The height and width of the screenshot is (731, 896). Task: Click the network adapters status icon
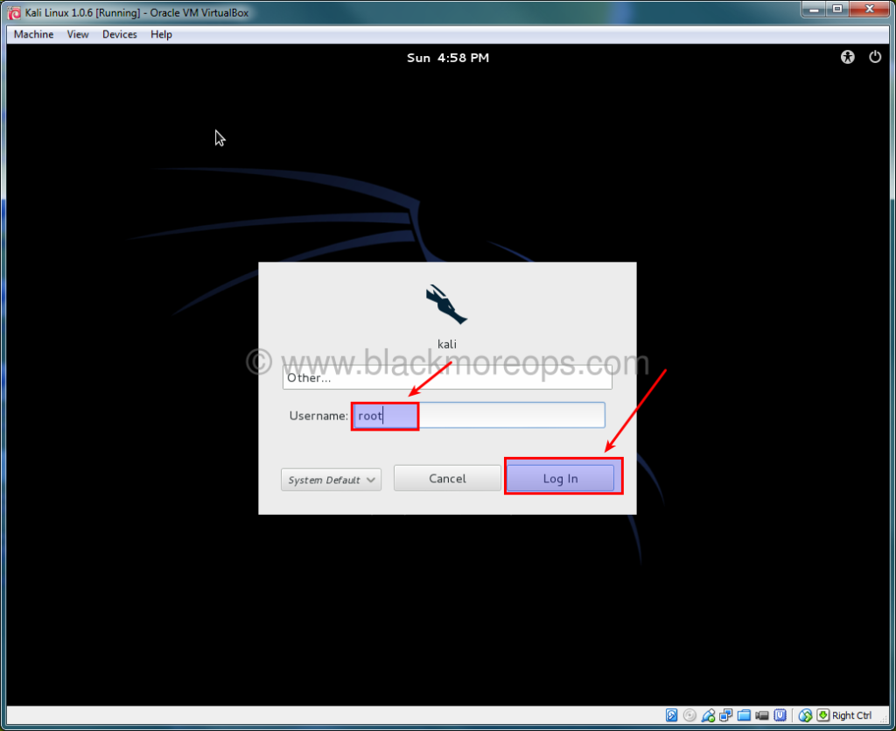coord(725,715)
